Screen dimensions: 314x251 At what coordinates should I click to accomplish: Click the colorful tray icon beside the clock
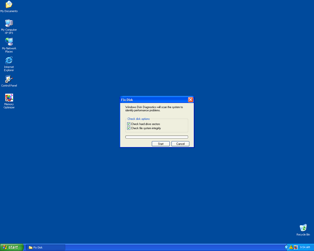[x=296, y=247]
